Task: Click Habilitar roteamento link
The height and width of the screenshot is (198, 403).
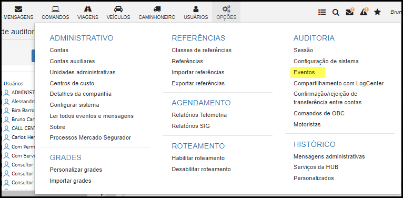Action: tap(198, 158)
